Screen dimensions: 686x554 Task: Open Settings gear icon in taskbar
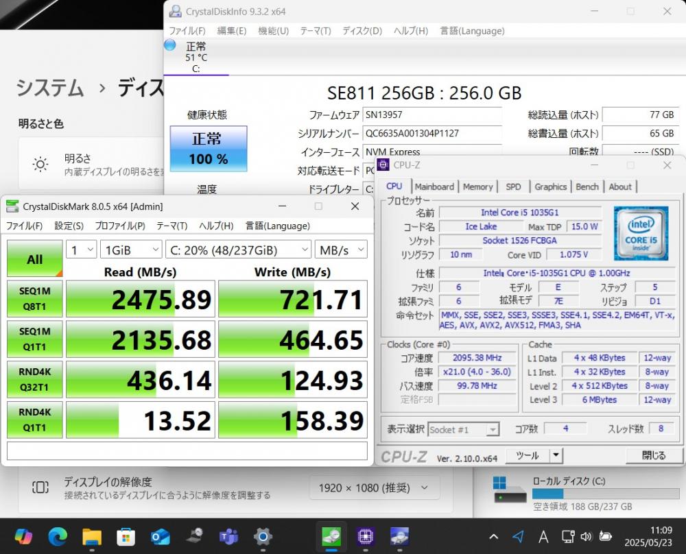point(263,536)
